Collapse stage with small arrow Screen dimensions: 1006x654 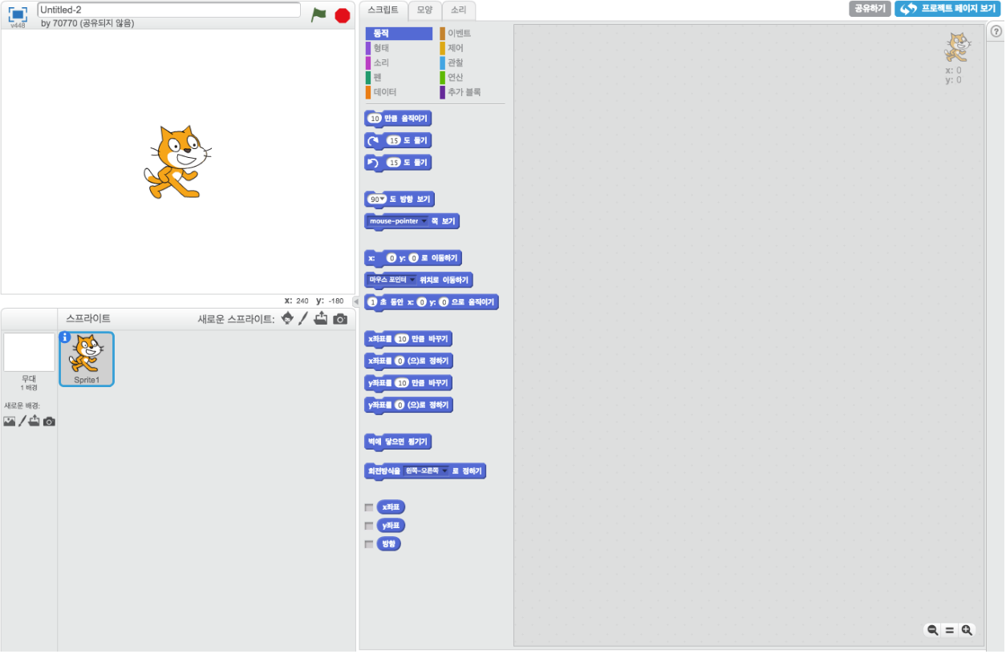point(357,301)
